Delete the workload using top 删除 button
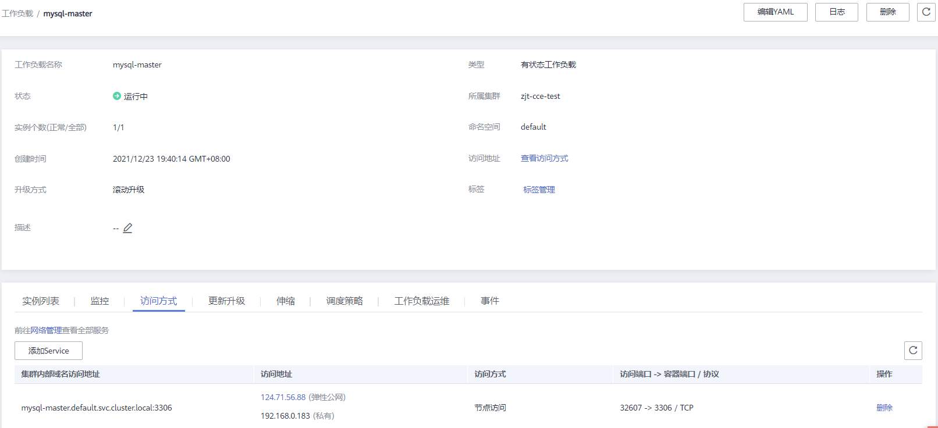The width and height of the screenshot is (938, 428). click(887, 12)
